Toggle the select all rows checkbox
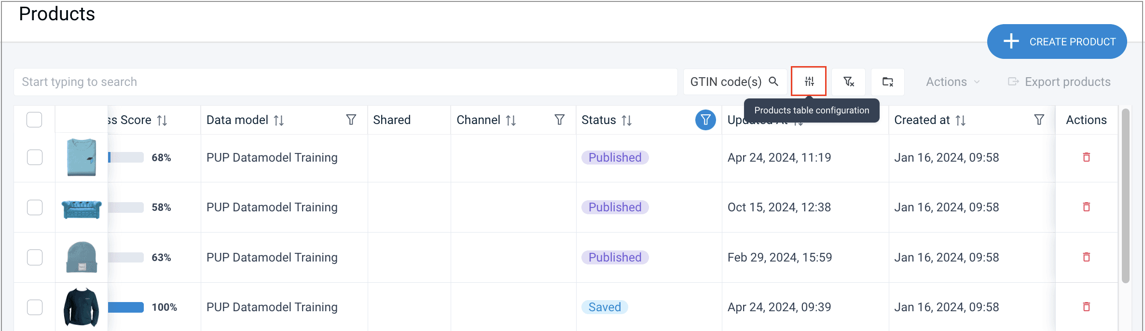1145x331 pixels. coord(34,120)
